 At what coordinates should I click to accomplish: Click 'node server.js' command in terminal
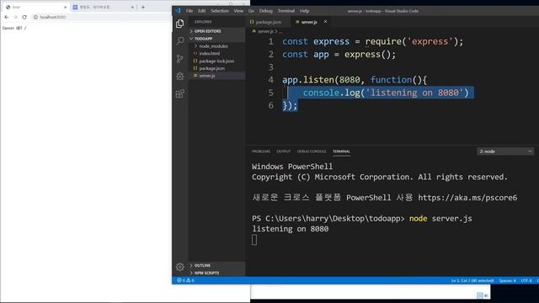(440, 219)
